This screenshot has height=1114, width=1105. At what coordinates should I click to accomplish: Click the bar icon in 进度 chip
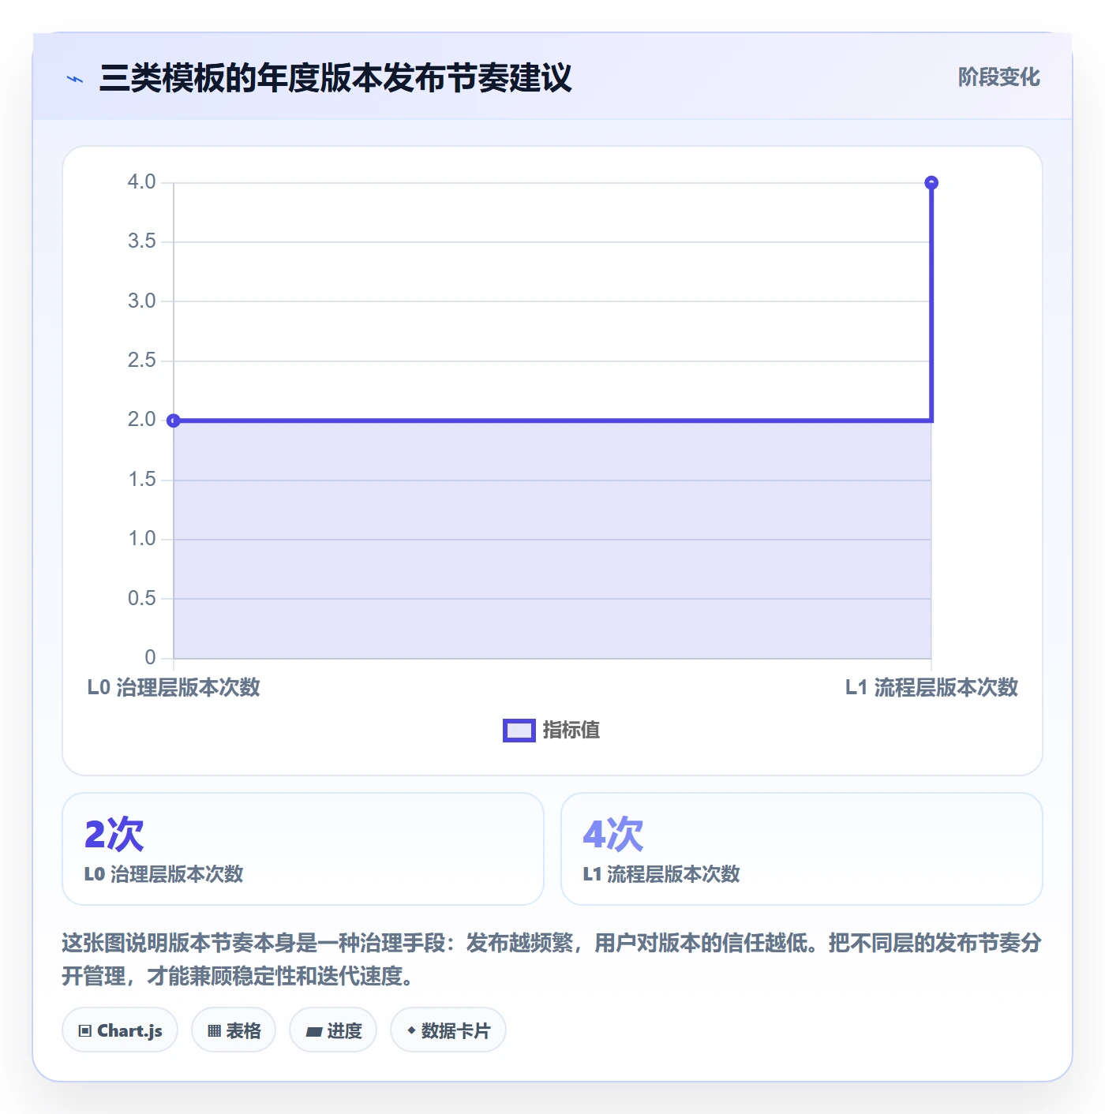click(x=313, y=1031)
